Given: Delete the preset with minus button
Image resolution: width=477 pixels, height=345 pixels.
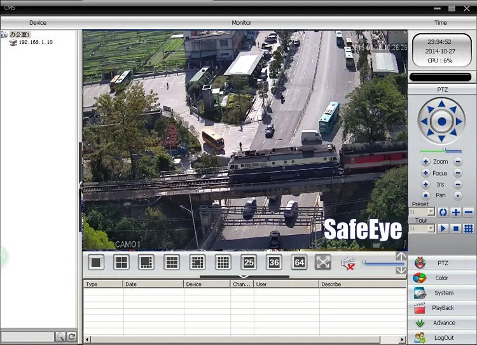Looking at the screenshot, I should tap(469, 212).
